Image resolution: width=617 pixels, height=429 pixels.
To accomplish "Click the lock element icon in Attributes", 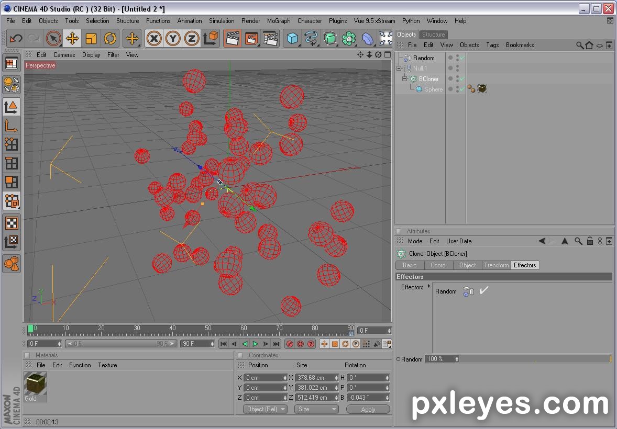I will click(x=589, y=241).
